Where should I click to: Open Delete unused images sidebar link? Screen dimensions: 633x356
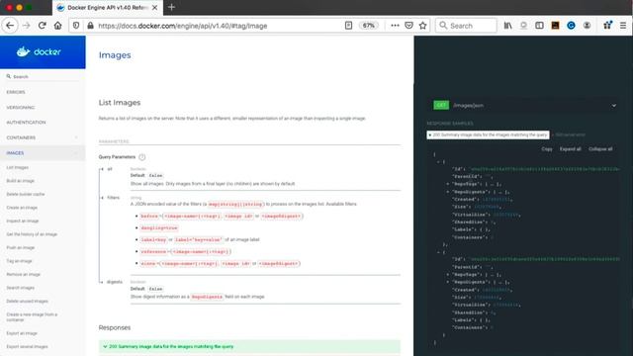tap(27, 301)
